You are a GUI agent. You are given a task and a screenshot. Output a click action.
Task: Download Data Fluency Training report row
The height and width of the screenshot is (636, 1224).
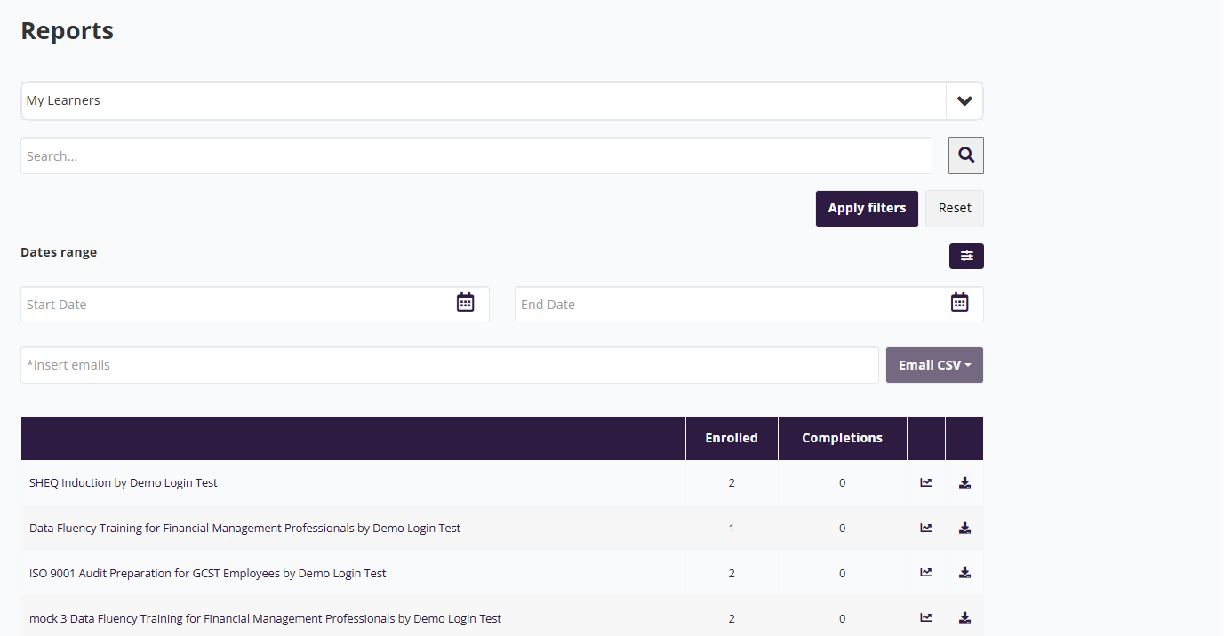pos(964,528)
